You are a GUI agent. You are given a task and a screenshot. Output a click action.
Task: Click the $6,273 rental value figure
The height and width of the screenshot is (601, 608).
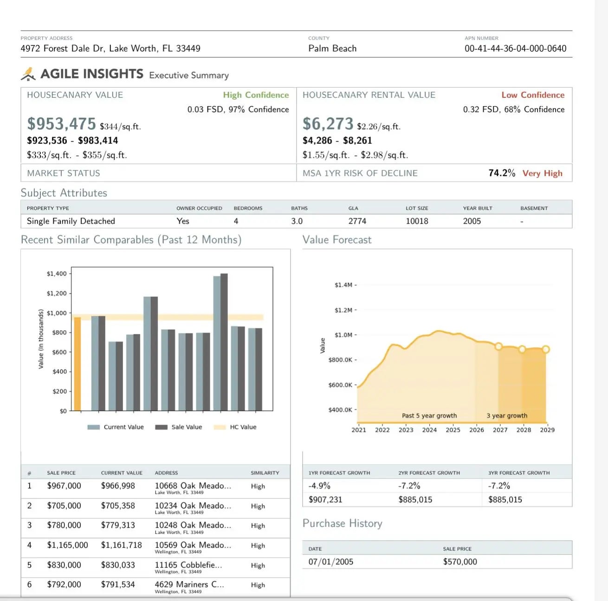coord(328,124)
